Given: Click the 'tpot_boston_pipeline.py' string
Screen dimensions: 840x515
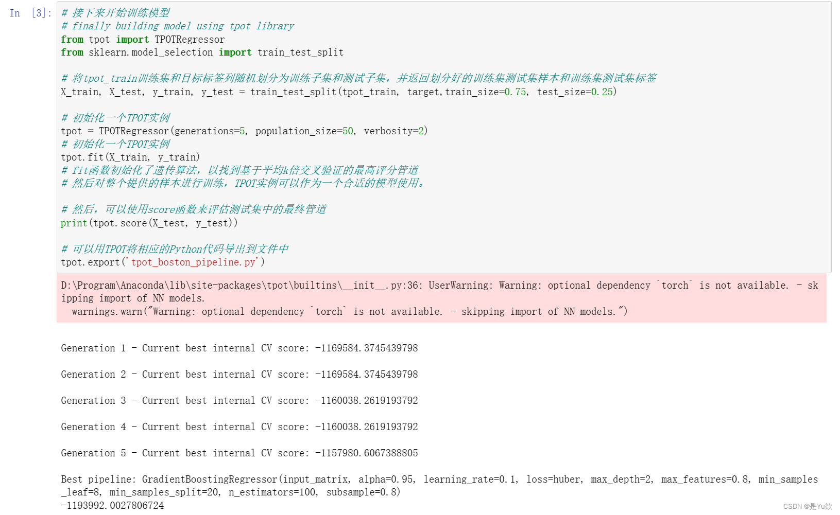Looking at the screenshot, I should tap(193, 262).
